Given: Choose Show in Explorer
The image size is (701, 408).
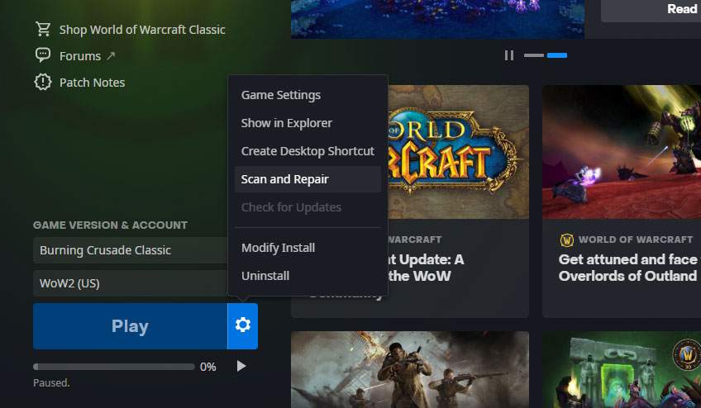Looking at the screenshot, I should point(308,123).
